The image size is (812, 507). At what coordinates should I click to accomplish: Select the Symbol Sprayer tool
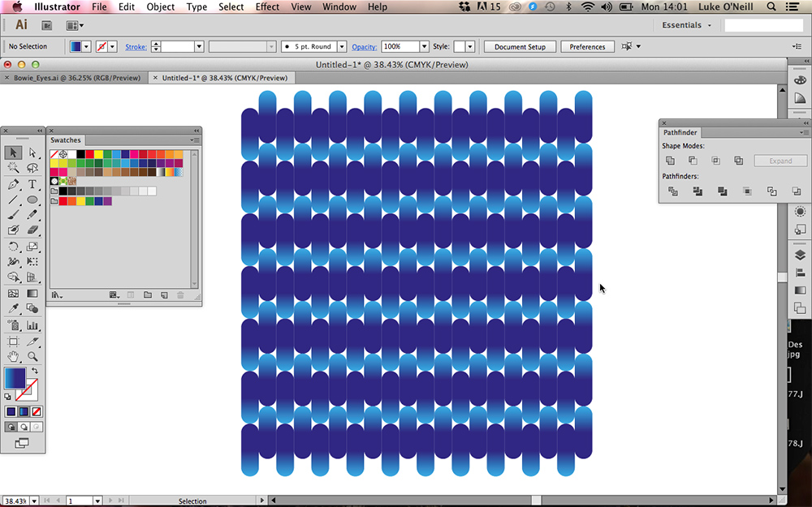pyautogui.click(x=14, y=325)
